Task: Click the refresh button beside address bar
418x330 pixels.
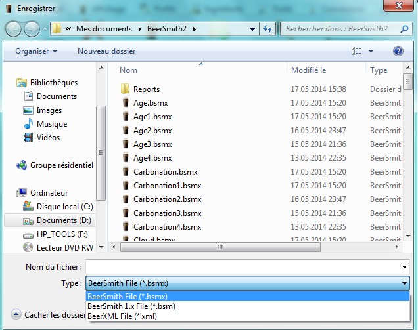Action: tap(267, 29)
